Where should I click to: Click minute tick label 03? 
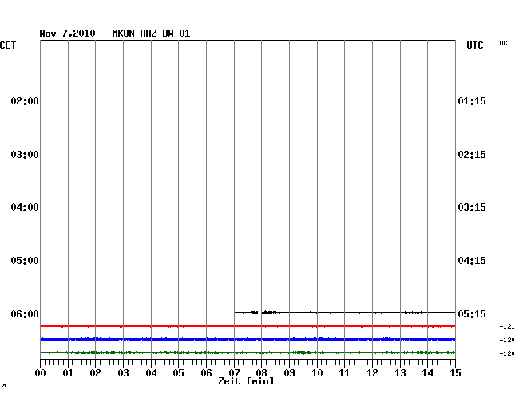click(123, 373)
